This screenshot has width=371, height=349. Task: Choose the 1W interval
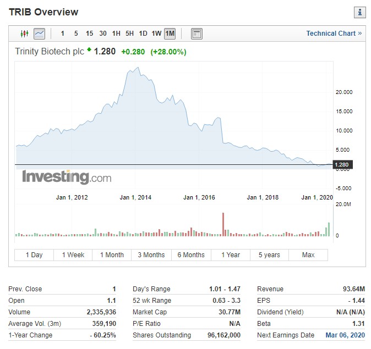(156, 34)
